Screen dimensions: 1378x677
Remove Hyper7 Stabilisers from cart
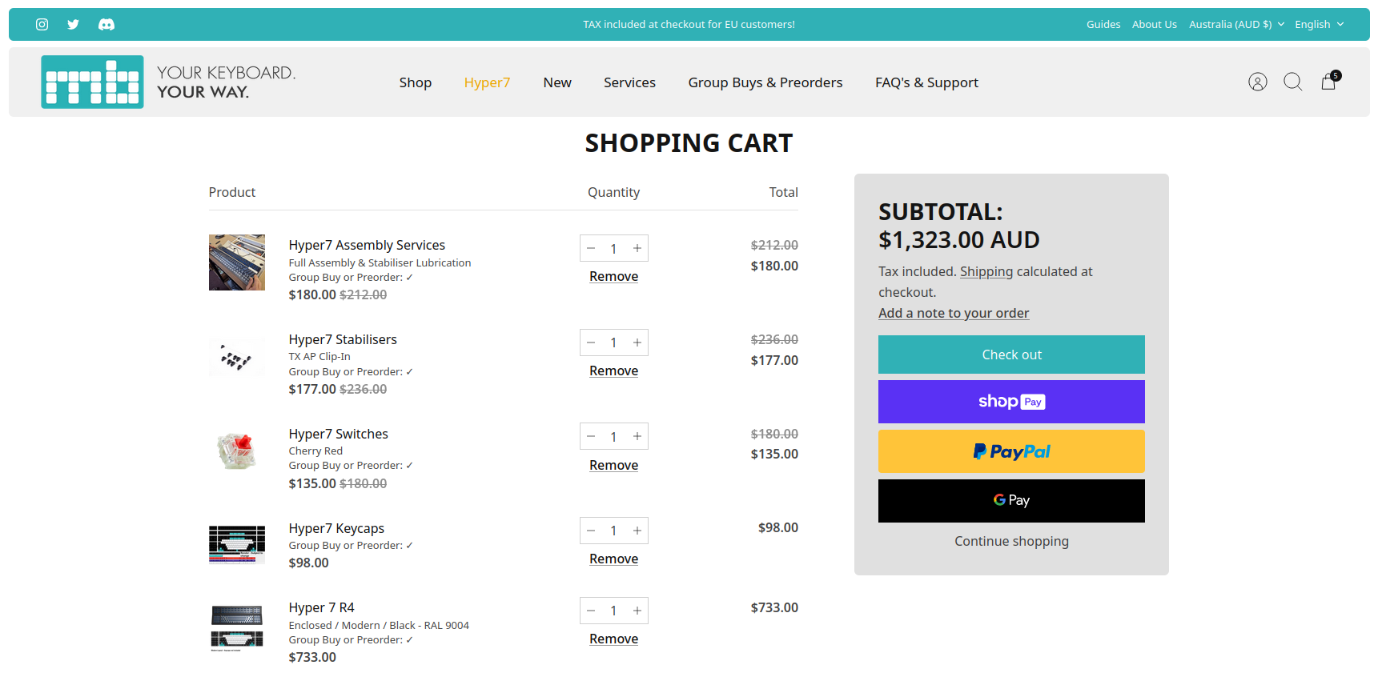point(614,371)
